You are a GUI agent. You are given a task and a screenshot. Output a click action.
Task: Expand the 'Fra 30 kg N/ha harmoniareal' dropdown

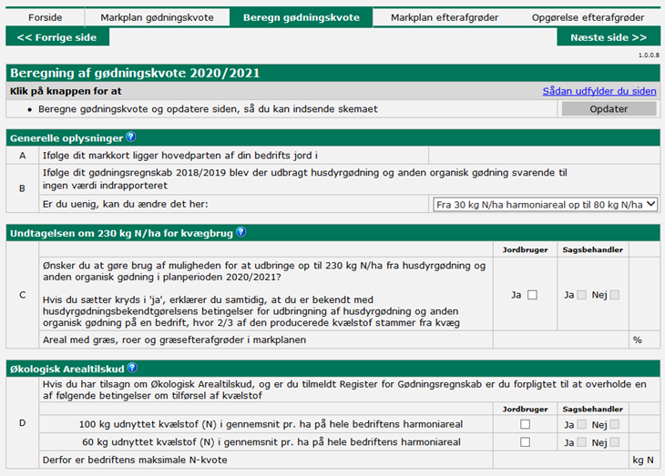coord(544,205)
